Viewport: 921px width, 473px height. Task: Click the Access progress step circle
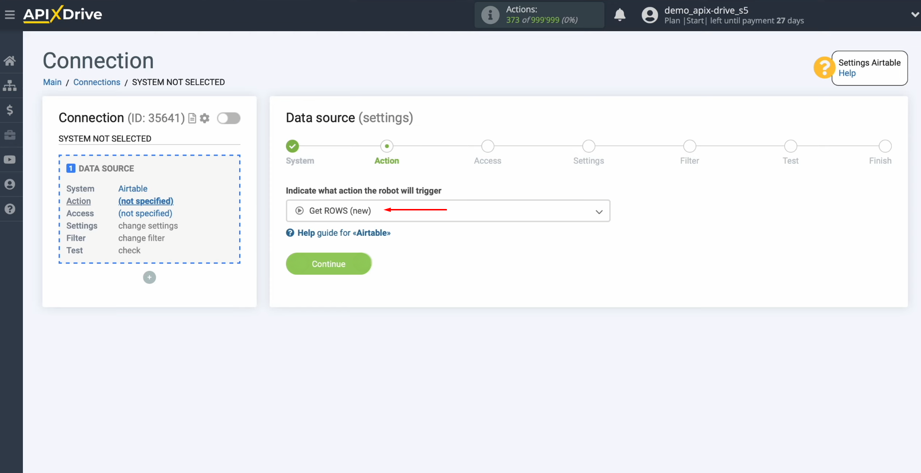(x=488, y=146)
